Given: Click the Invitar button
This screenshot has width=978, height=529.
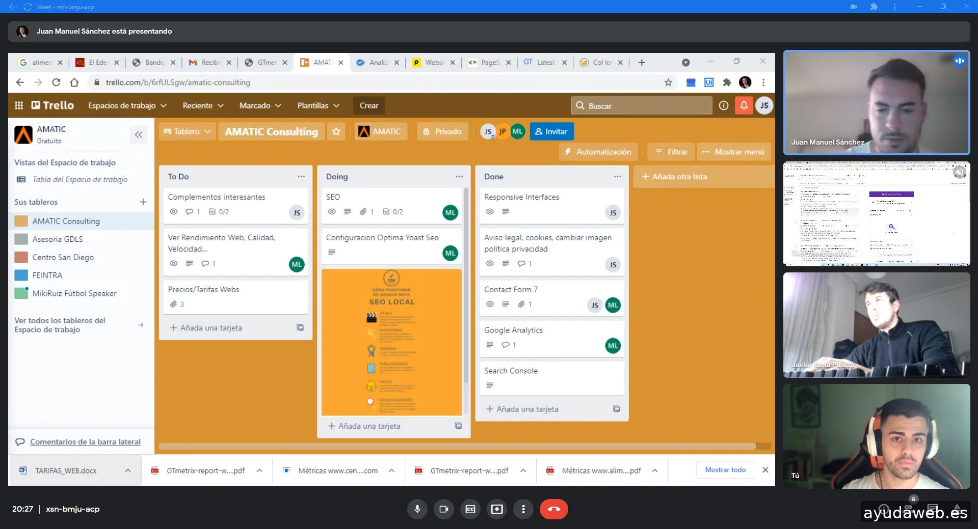Looking at the screenshot, I should pos(551,131).
